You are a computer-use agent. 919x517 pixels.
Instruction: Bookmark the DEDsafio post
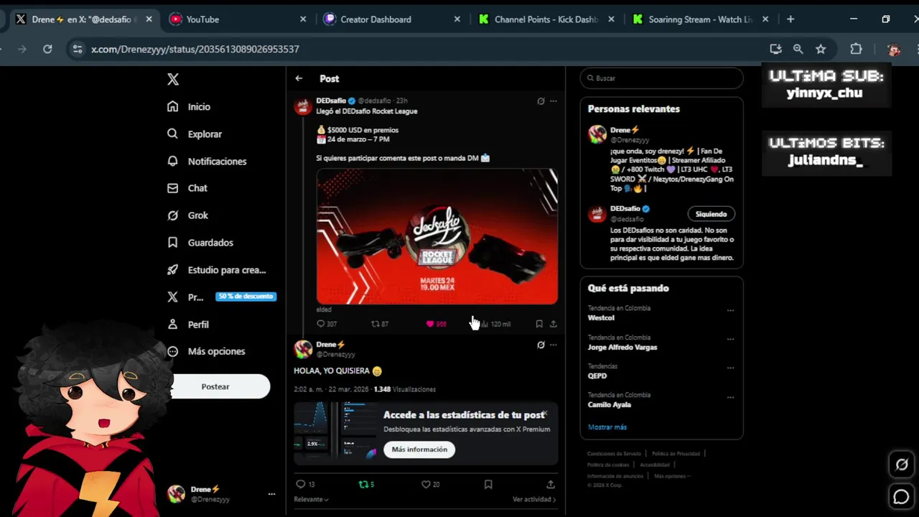tap(539, 324)
